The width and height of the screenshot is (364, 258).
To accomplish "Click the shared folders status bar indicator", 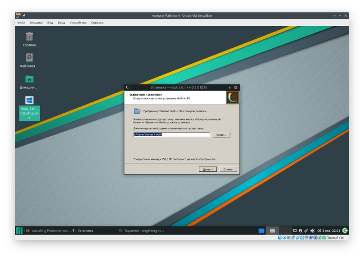I will (302, 238).
